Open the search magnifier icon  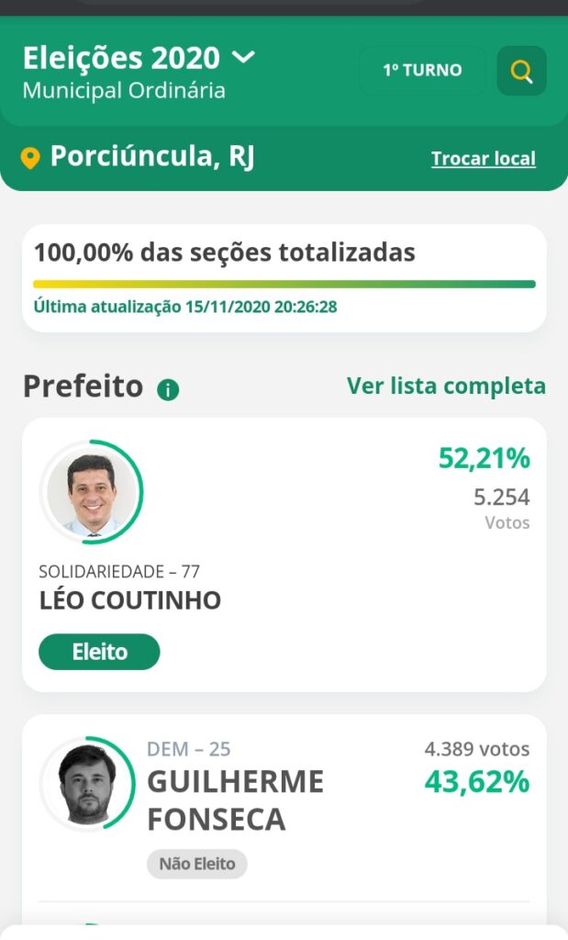pyautogui.click(x=521, y=71)
